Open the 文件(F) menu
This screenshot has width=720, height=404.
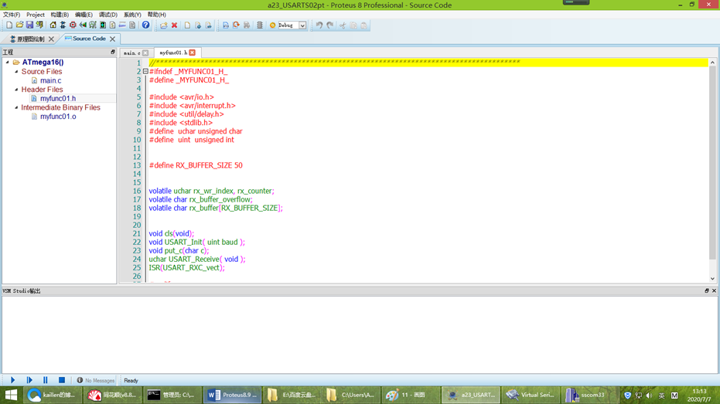coord(12,15)
